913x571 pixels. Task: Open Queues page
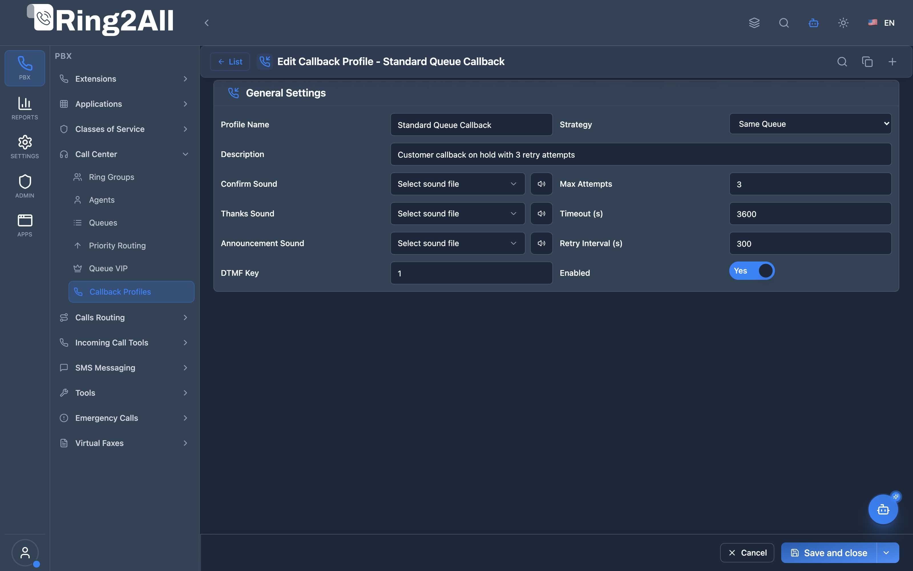click(131, 223)
